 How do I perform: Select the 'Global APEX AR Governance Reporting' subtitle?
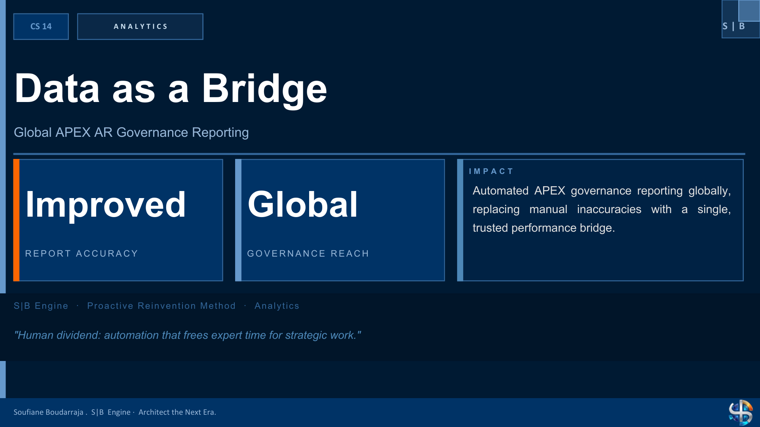click(x=131, y=132)
